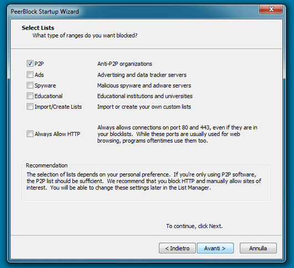Click the 'Anti-P2P organizations' description text

point(125,64)
